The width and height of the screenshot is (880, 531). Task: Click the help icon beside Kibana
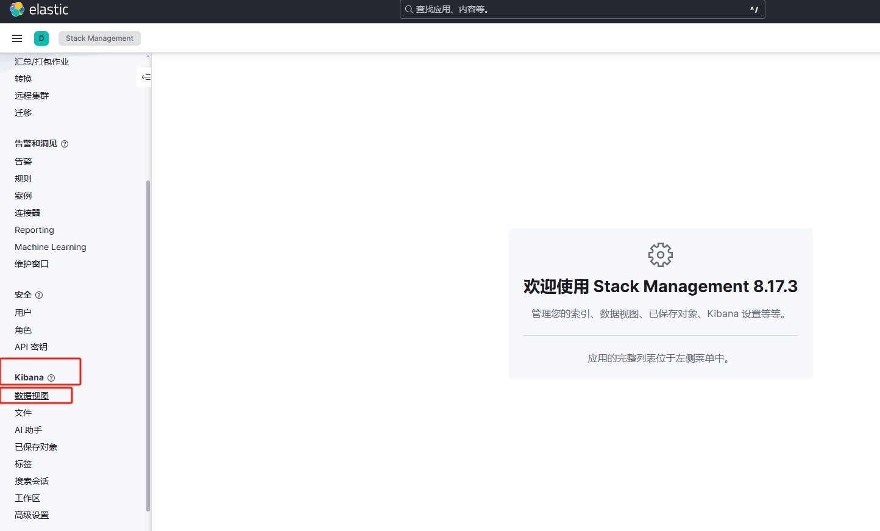coord(51,378)
